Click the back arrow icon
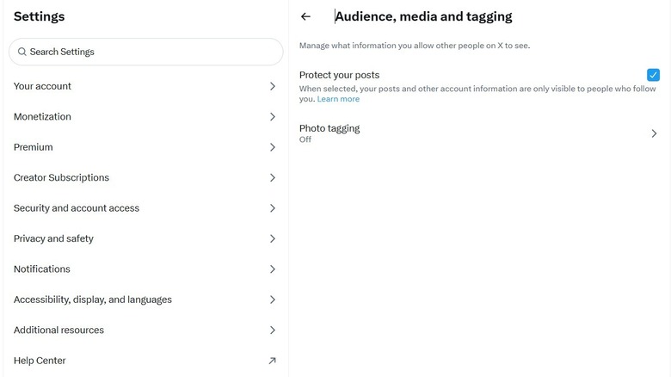Image resolution: width=671 pixels, height=377 pixels. 305,16
